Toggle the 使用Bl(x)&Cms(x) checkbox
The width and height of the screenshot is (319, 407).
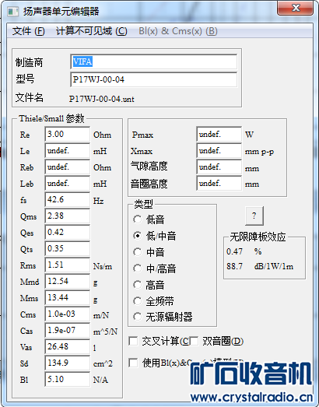pyautogui.click(x=133, y=363)
